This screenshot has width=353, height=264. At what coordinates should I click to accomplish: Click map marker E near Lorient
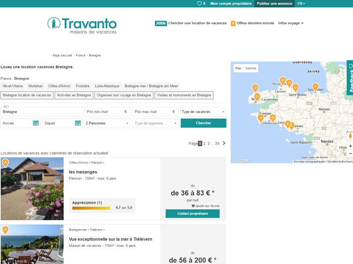point(288,124)
